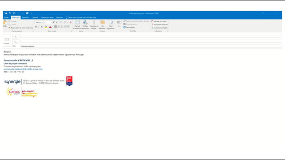
Task: Switch to the Insertion ribbon tab
Action: pos(25,18)
